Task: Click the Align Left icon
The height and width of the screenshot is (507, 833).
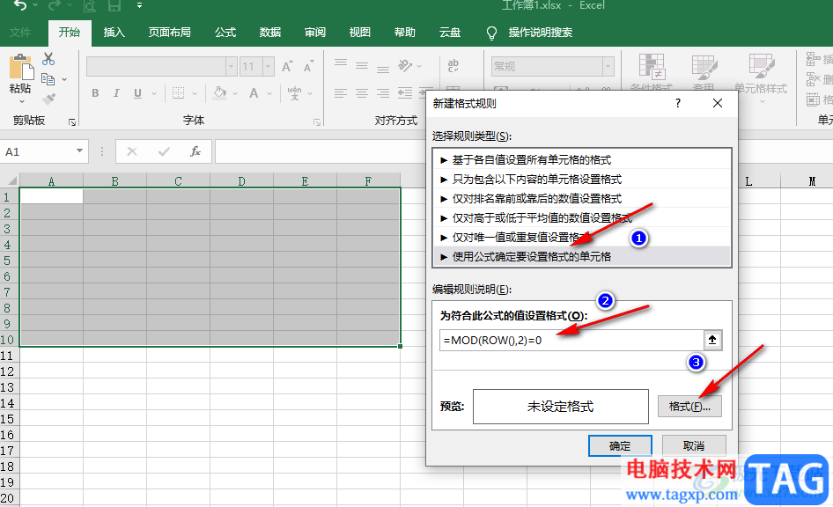Action: (341, 93)
